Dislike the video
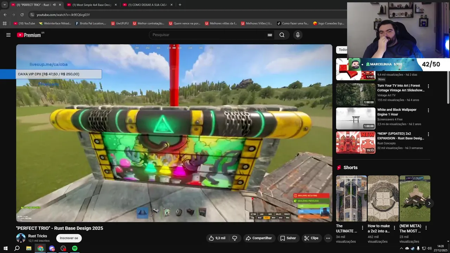 coord(234,238)
